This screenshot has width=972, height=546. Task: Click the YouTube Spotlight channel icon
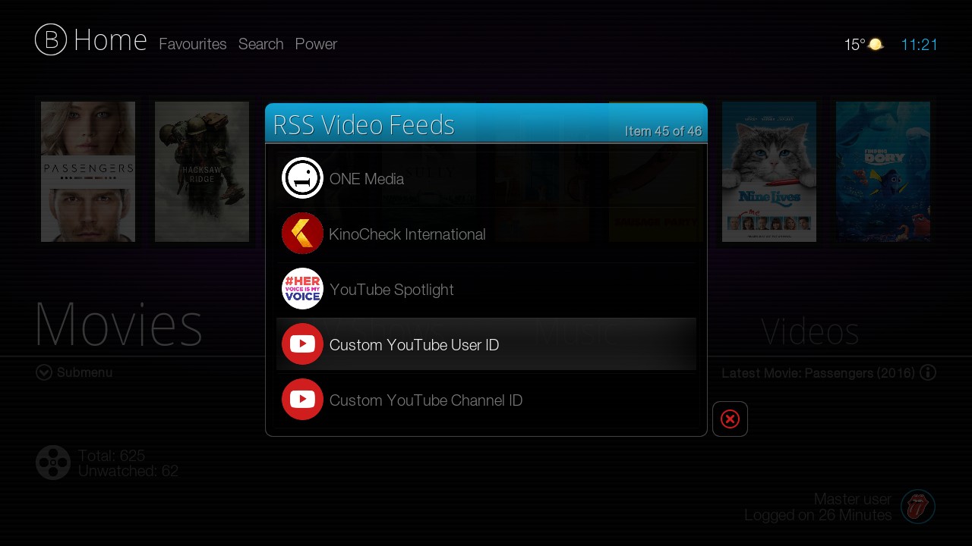pos(302,289)
